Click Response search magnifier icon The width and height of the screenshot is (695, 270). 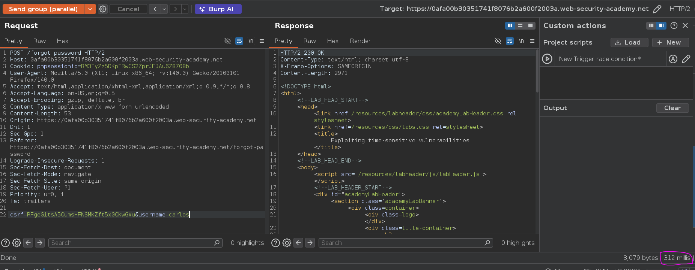tap(487, 243)
